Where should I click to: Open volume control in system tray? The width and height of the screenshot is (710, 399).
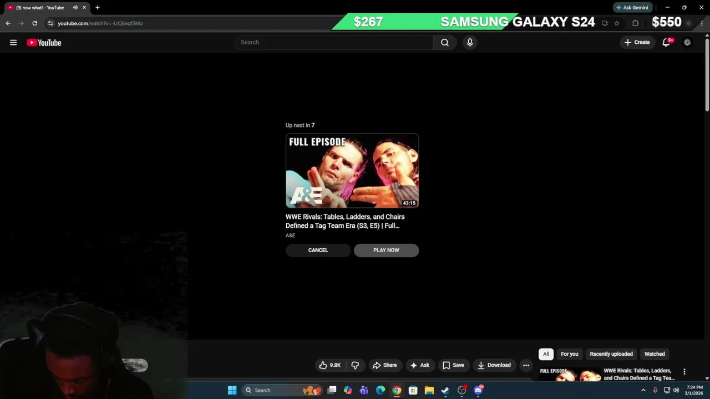(676, 390)
